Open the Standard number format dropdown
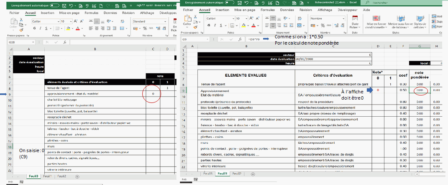The height and width of the screenshot is (185, 448). click(x=166, y=21)
